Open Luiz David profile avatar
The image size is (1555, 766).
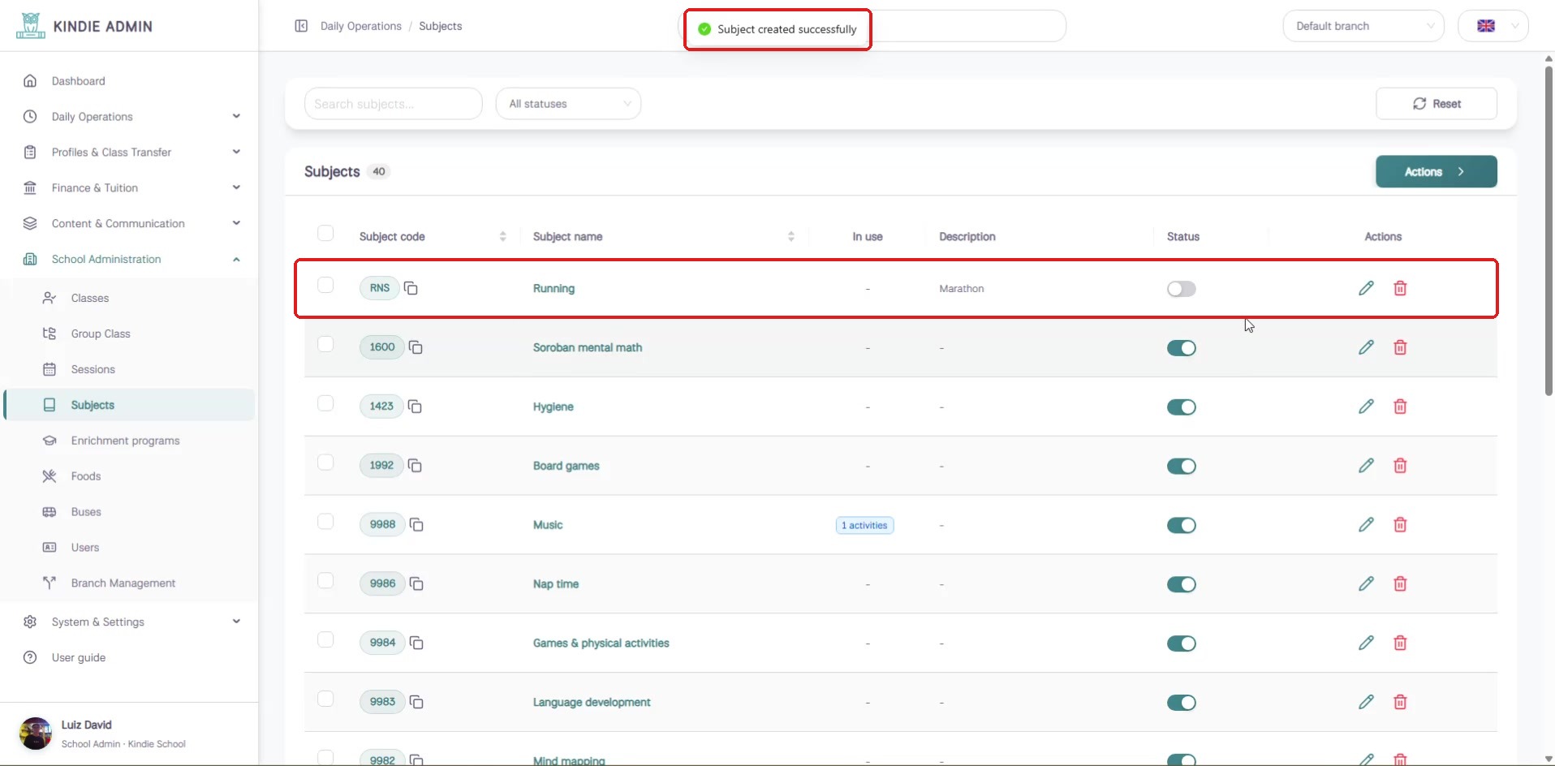tap(36, 734)
